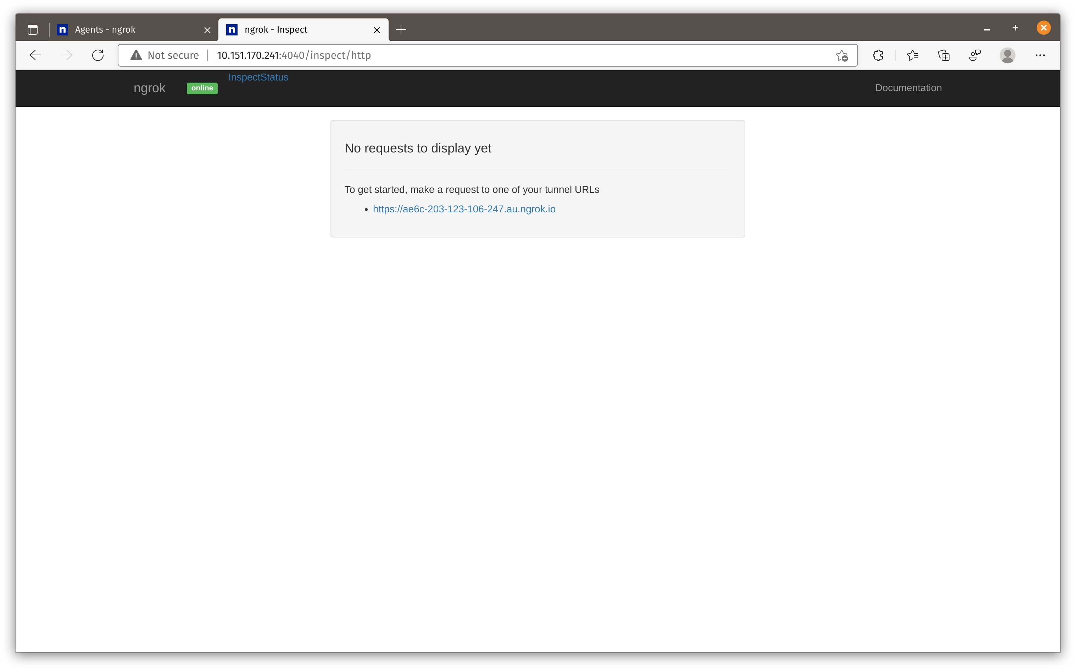Open the Extensions puzzle icon
This screenshot has height=670, width=1075.
(878, 55)
